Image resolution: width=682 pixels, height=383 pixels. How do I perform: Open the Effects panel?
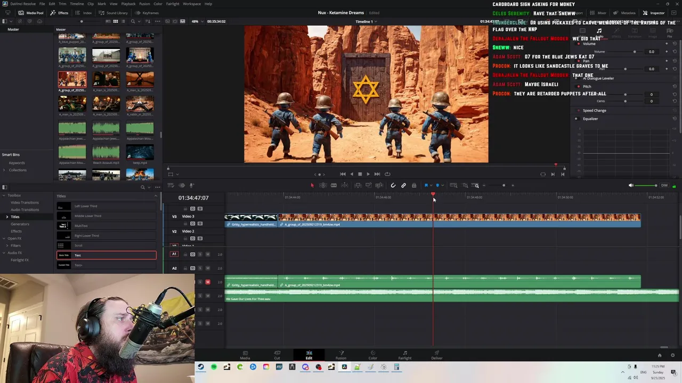point(60,13)
